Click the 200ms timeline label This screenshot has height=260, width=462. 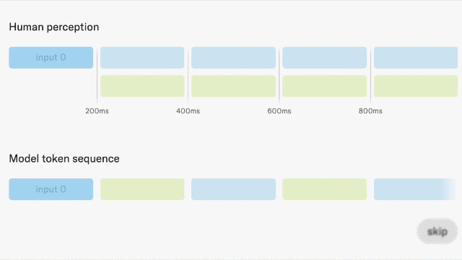pos(97,111)
